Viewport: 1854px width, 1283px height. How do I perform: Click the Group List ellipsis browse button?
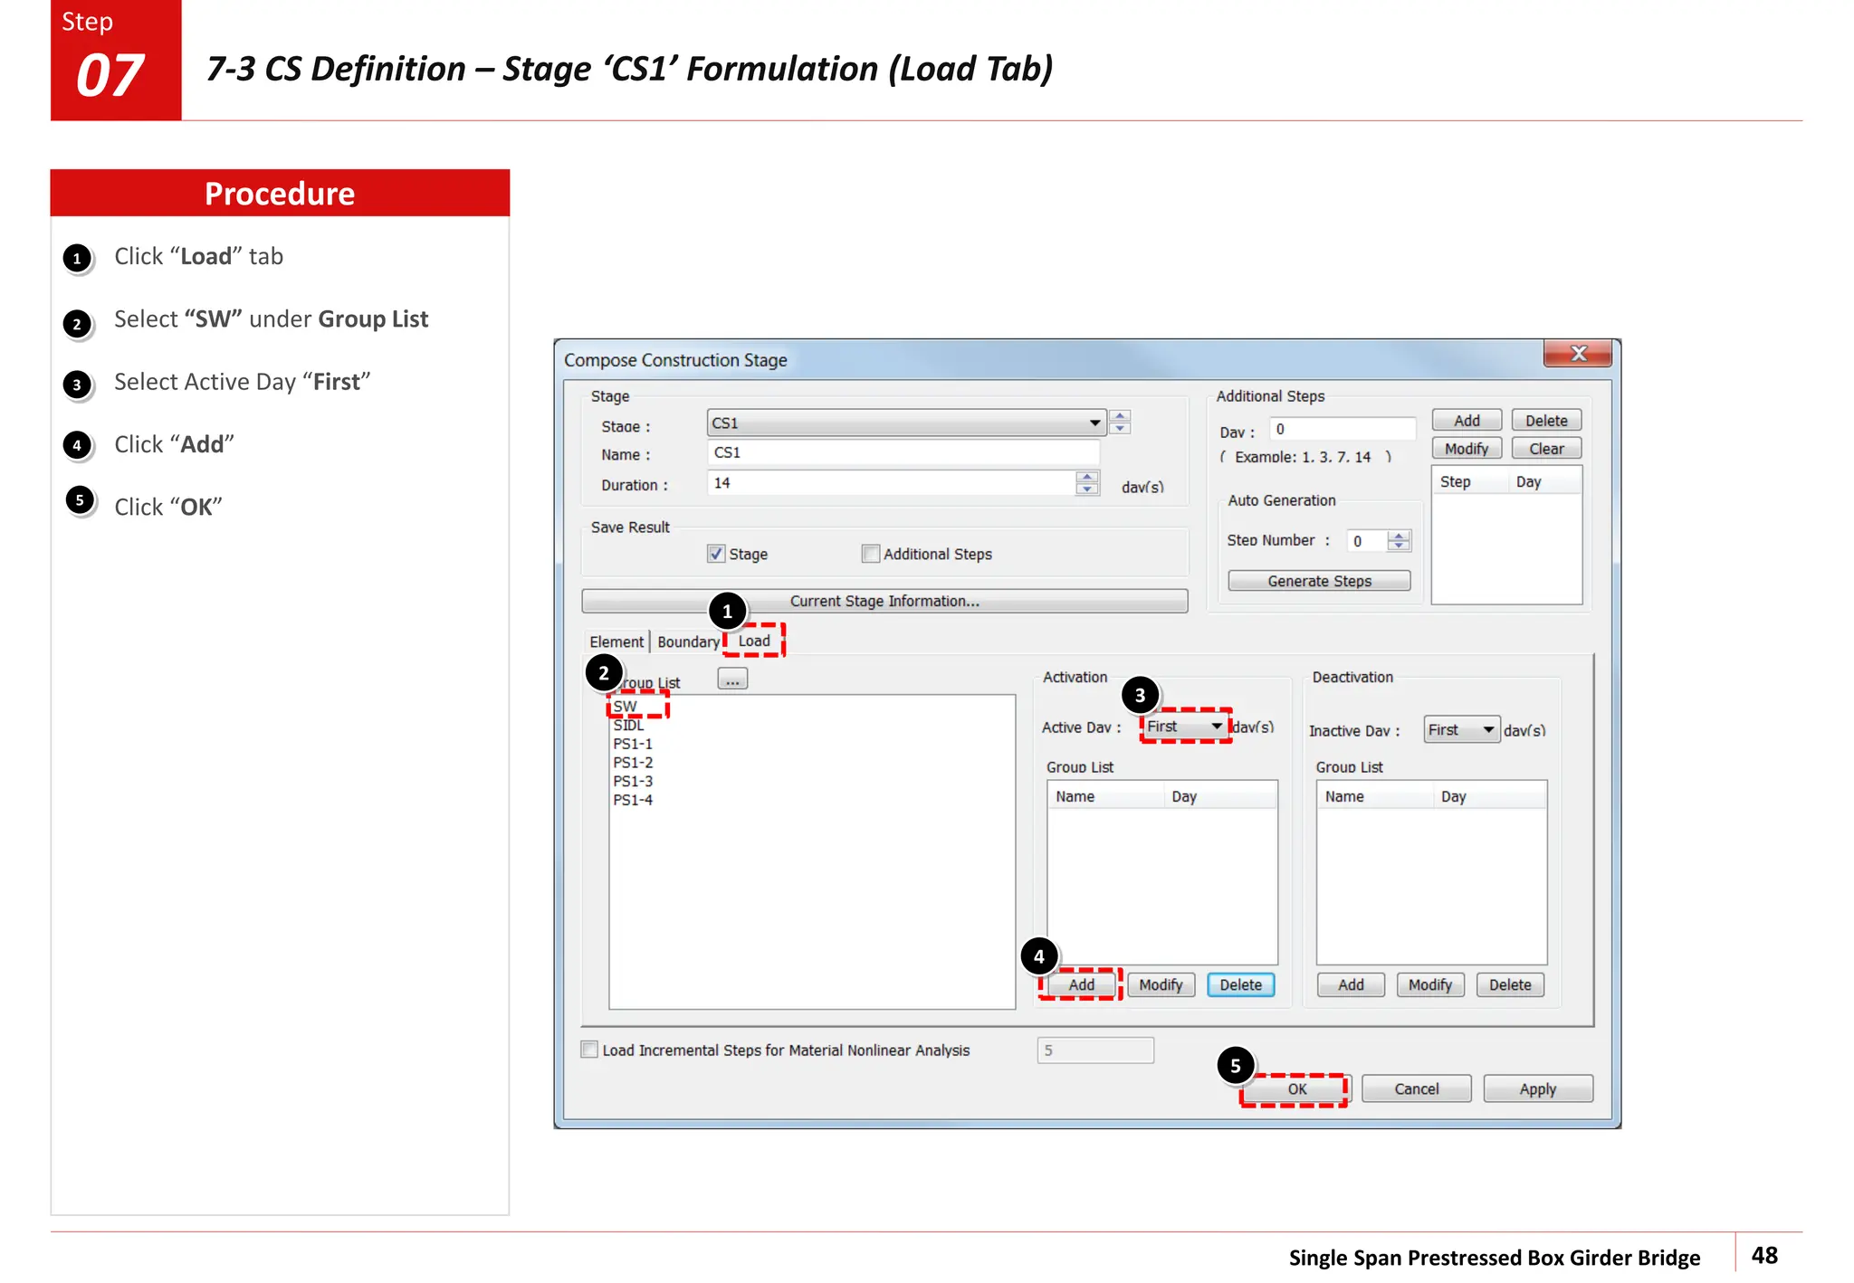click(731, 680)
